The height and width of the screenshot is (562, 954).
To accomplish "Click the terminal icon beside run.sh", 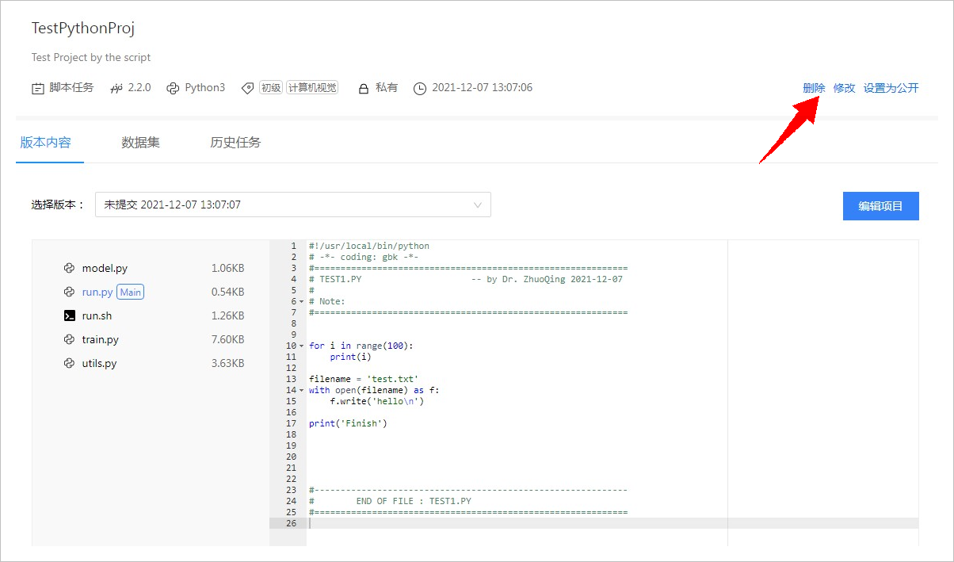I will [x=70, y=315].
